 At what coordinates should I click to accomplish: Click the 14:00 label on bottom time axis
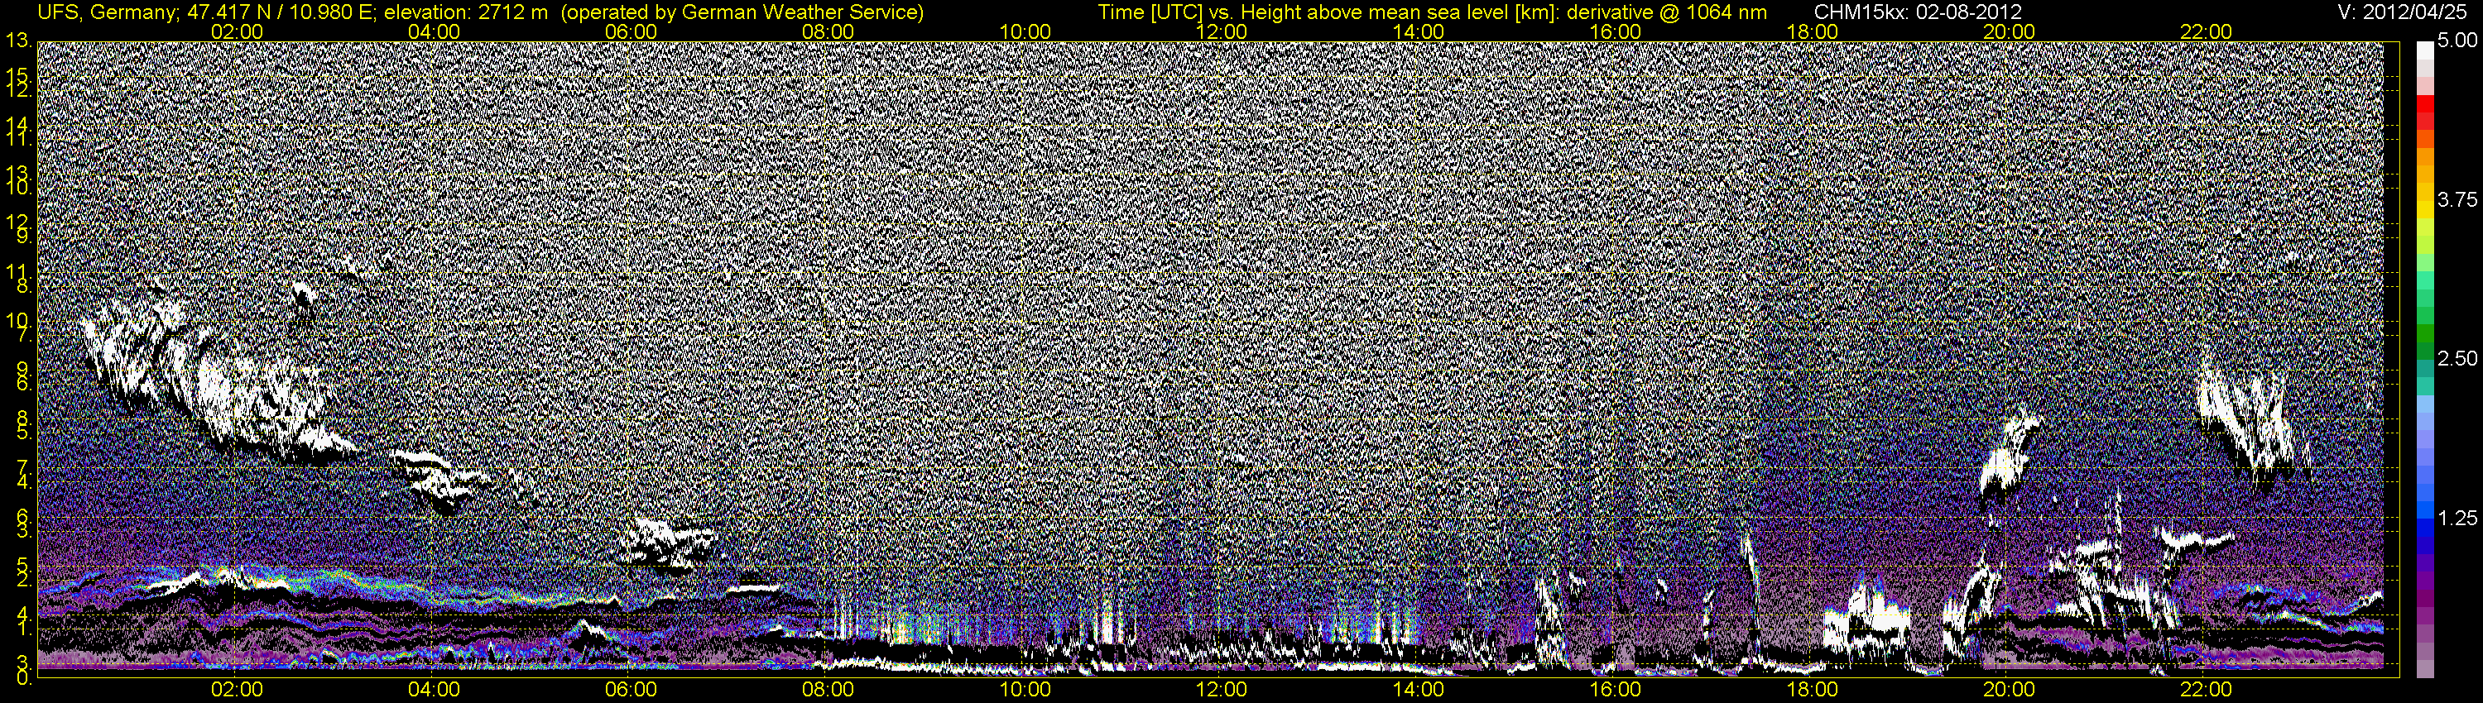point(1419,691)
